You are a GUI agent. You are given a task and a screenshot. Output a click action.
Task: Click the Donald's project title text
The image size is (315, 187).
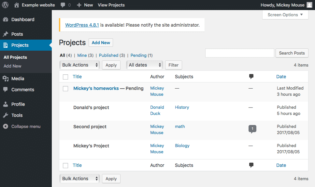pos(91,107)
